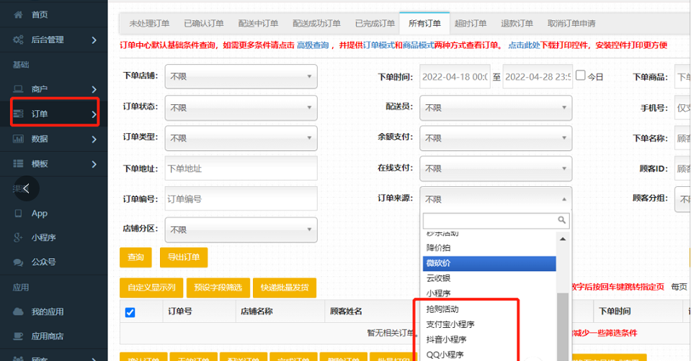The image size is (691, 361).
Task: Click the gears icon for 后台管理
Action: pyautogui.click(x=18, y=40)
